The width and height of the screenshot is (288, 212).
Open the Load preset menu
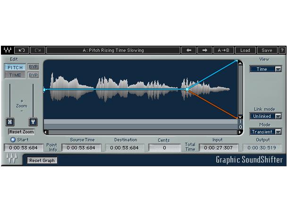pos(245,50)
